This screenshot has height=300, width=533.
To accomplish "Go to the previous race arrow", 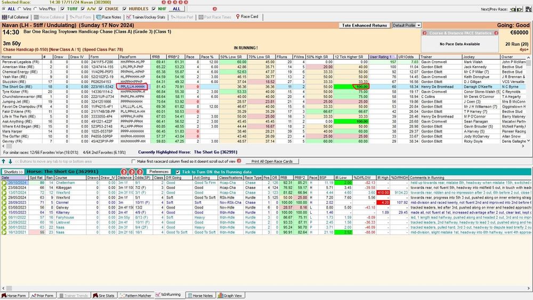I will [x=513, y=9].
